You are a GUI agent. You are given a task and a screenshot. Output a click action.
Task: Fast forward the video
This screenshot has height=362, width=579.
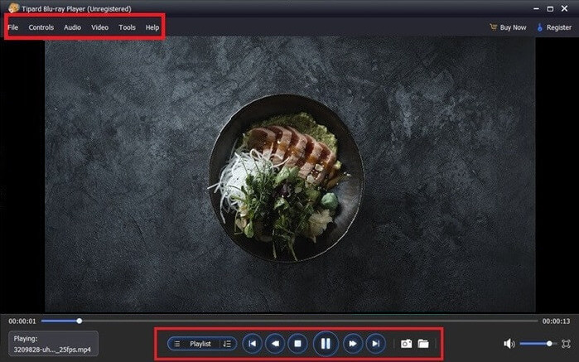[x=353, y=344]
